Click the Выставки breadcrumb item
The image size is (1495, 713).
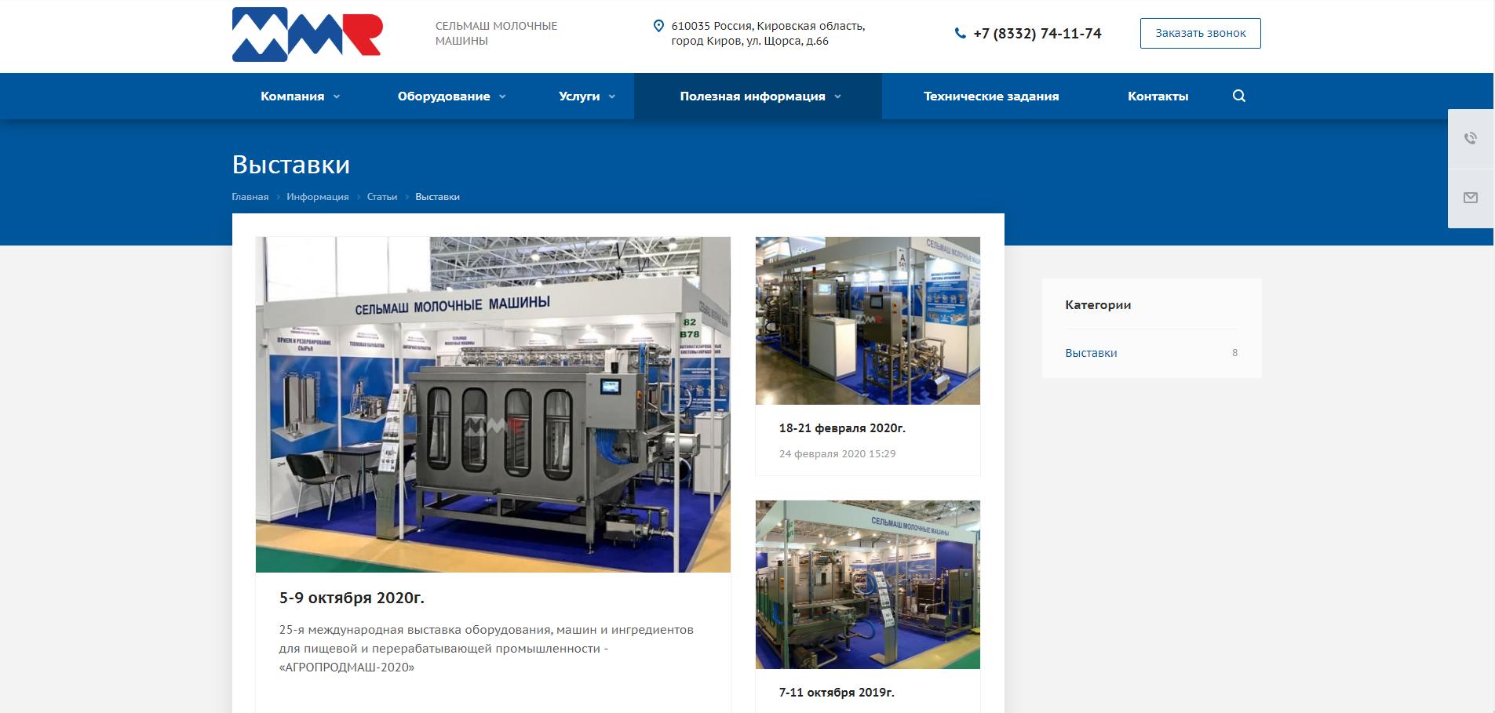437,197
